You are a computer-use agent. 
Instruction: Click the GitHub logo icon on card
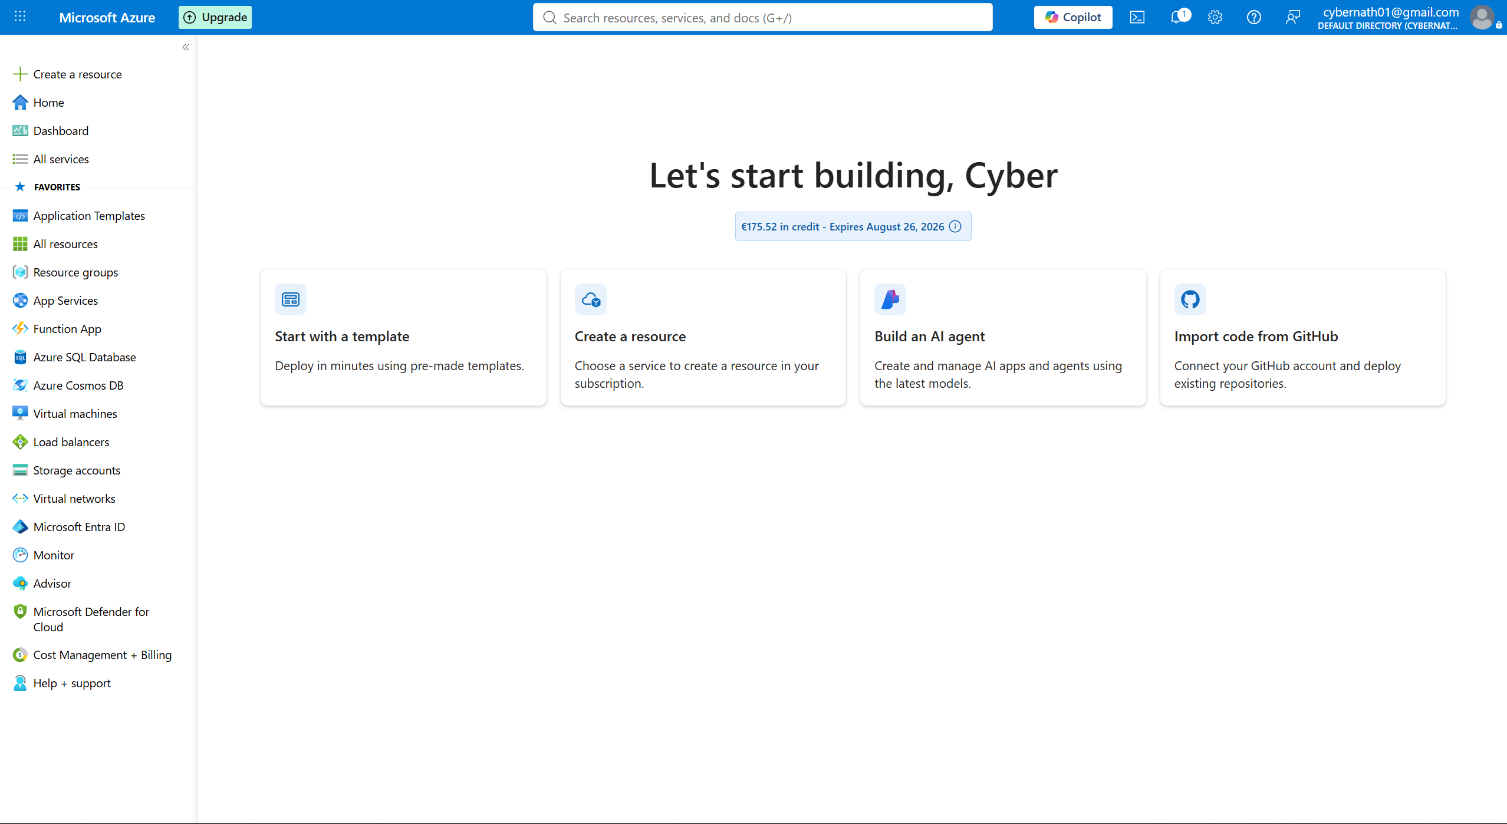(x=1190, y=299)
